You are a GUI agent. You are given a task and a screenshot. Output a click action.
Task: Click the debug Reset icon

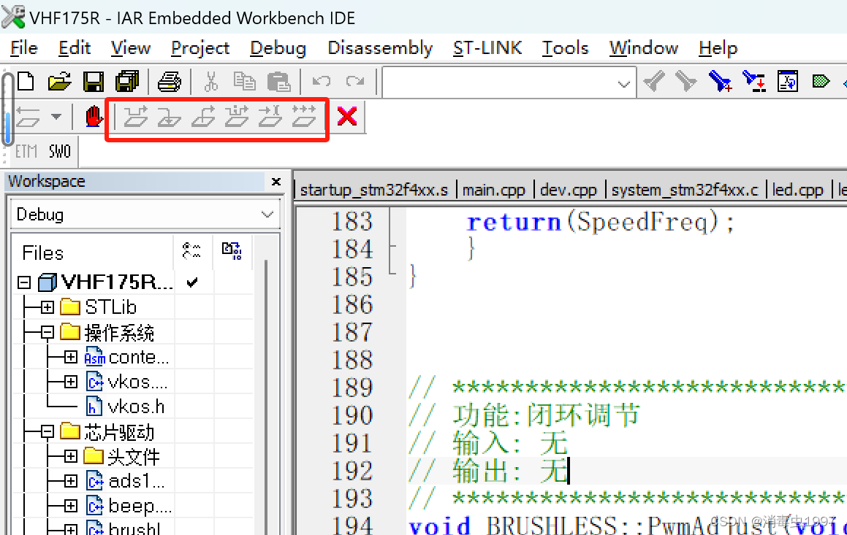[x=28, y=116]
